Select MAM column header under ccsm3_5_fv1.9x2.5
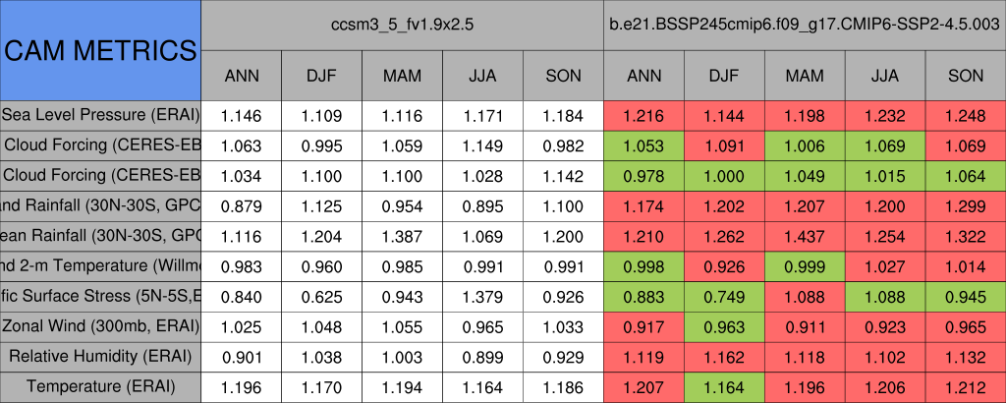1006x403 pixels. pyautogui.click(x=403, y=75)
